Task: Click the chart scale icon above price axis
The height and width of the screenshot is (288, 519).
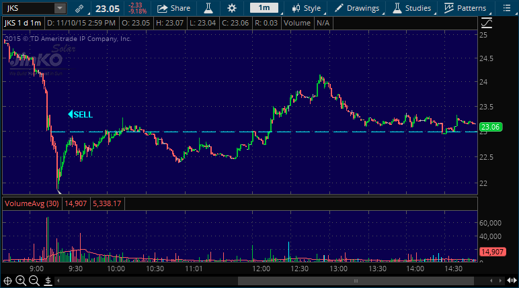Action: pyautogui.click(x=487, y=23)
